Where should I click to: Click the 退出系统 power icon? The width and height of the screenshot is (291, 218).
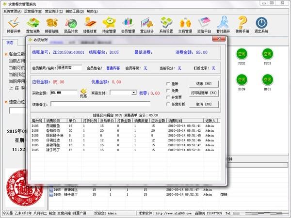click(x=261, y=23)
